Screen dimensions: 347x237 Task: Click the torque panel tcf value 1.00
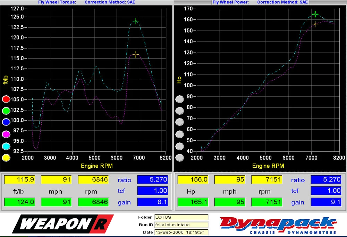click(x=152, y=191)
